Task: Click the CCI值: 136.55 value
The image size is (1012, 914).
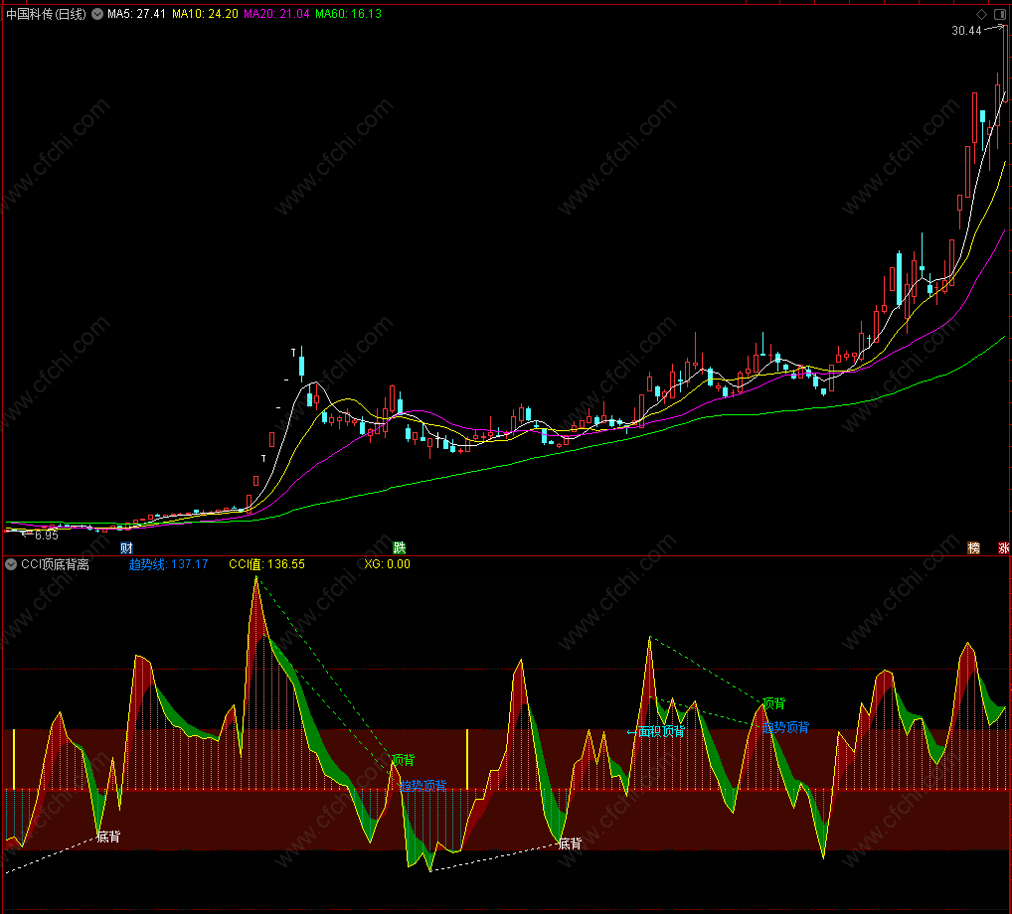Action: 267,564
